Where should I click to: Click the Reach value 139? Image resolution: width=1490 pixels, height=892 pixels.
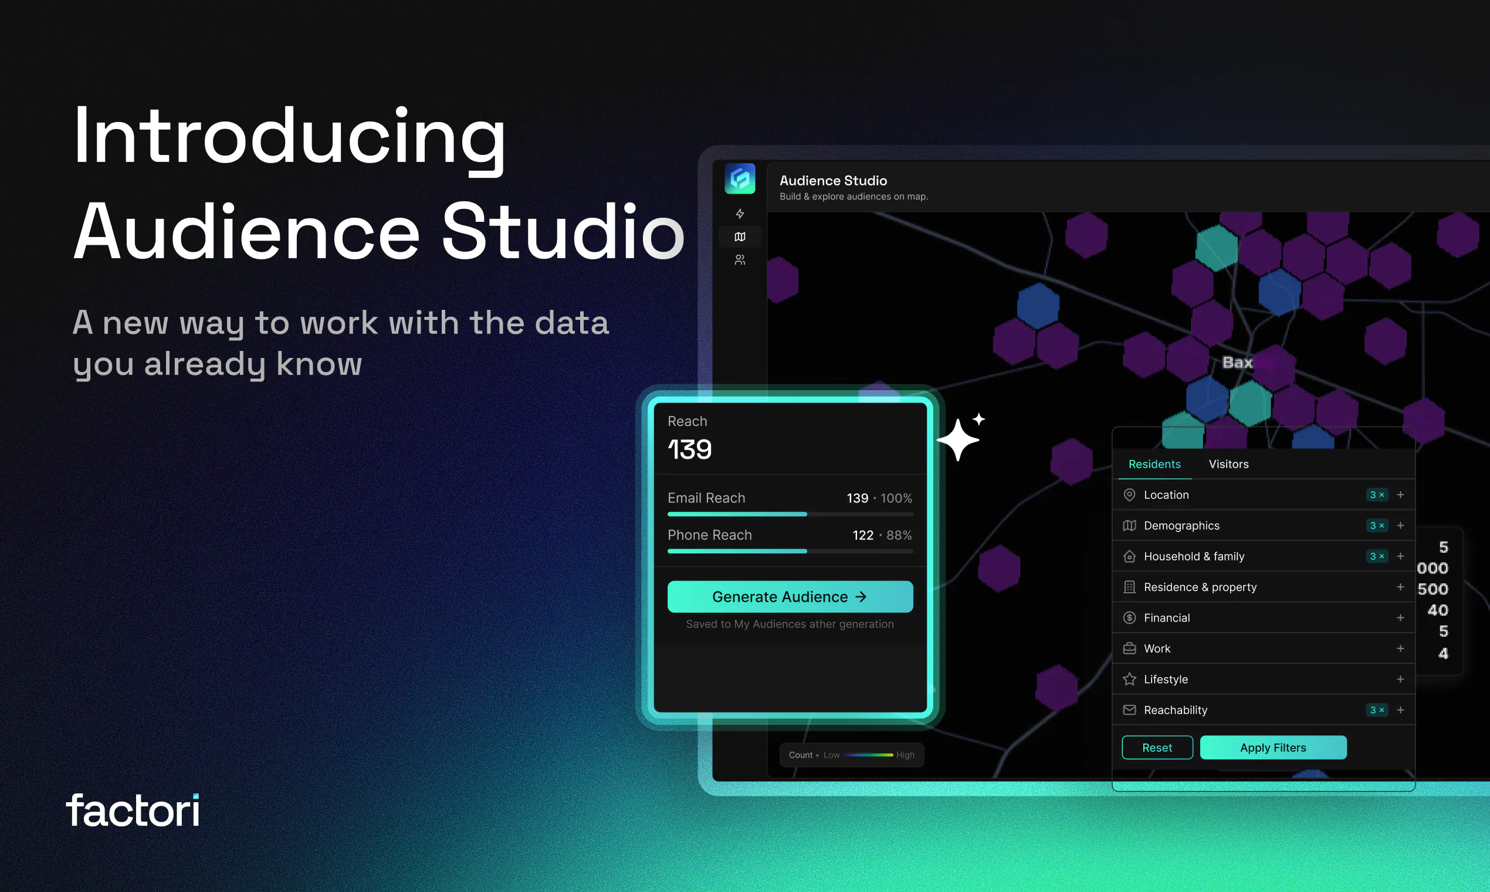coord(689,449)
